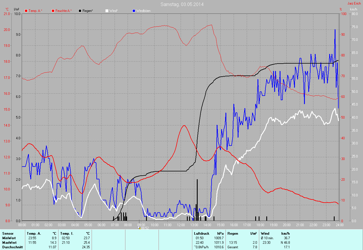Click the indoor minimum value "23.7"

[x=86, y=238]
